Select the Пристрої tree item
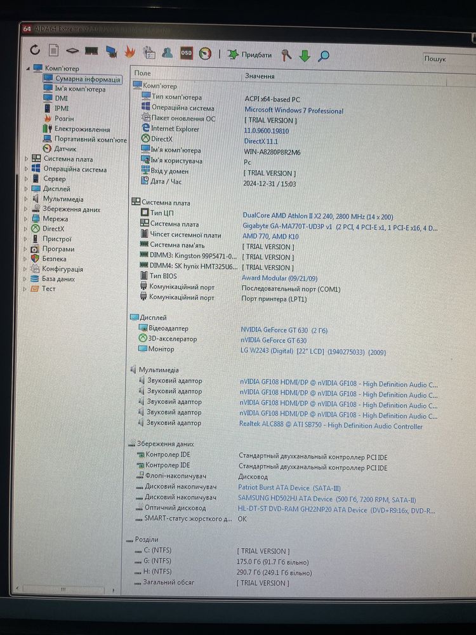This screenshot has width=476, height=635. point(52,239)
